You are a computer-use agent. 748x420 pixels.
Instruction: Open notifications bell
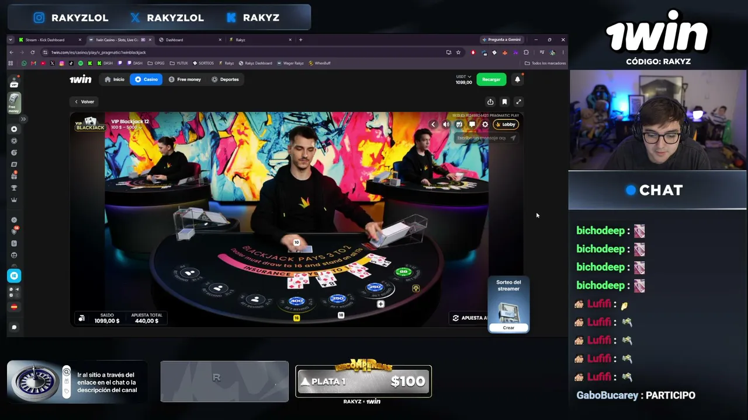coord(517,79)
